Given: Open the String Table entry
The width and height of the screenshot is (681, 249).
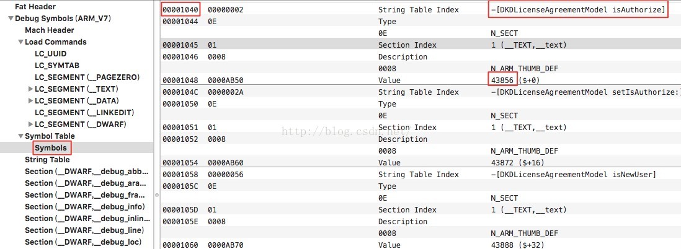Looking at the screenshot, I should pos(47,160).
